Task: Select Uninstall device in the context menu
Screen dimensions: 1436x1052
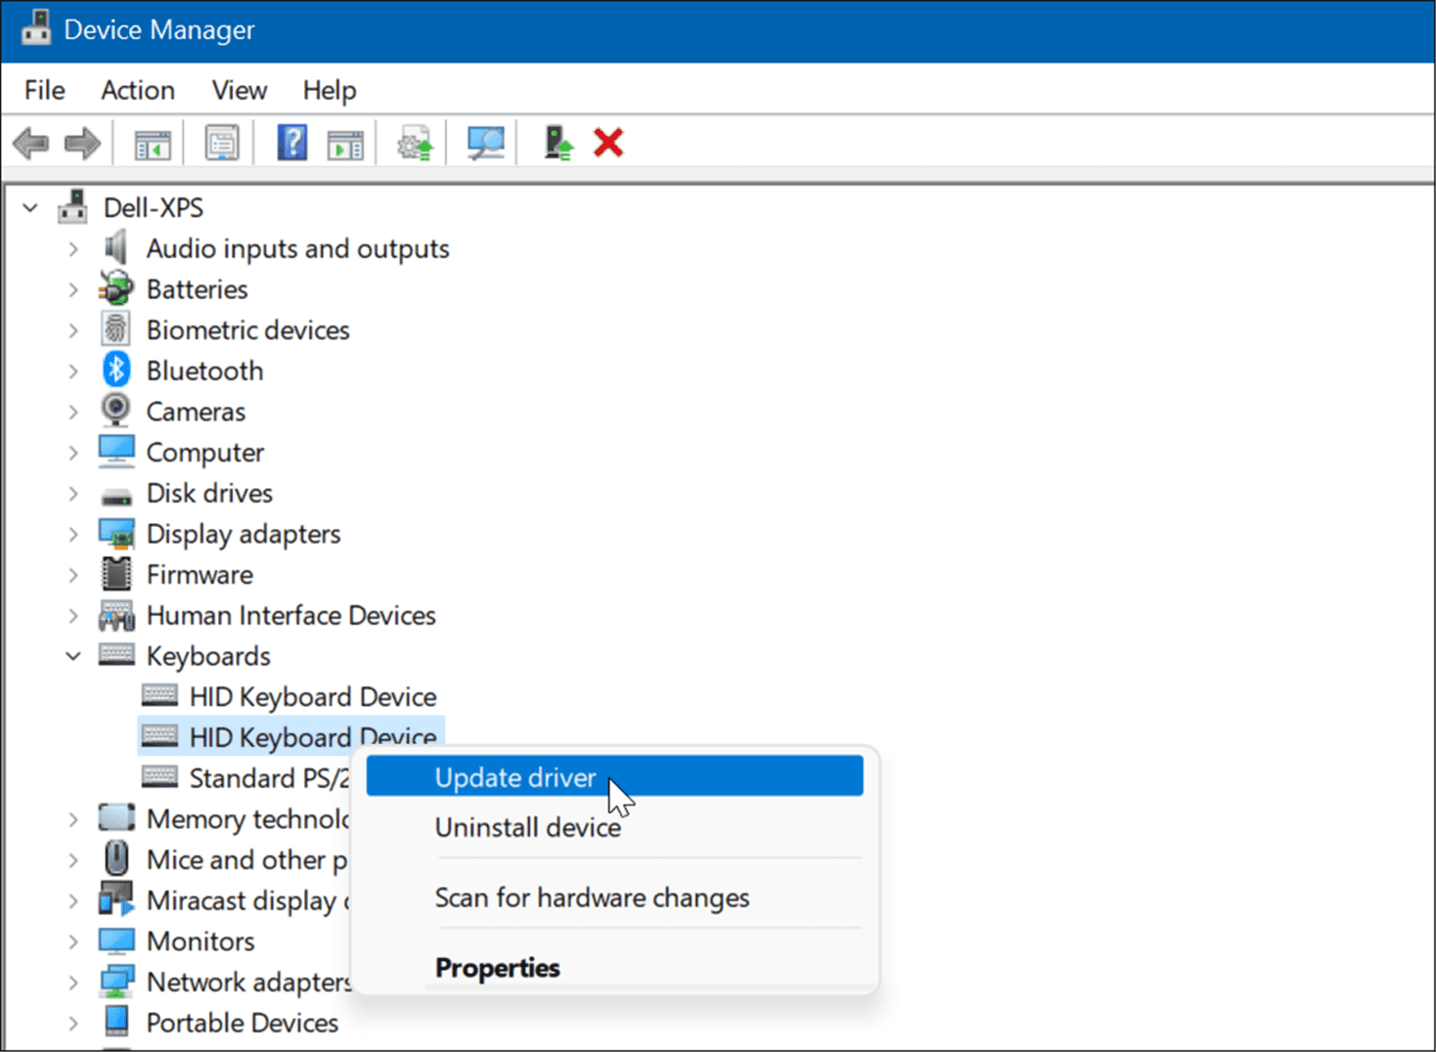Action: point(527,827)
